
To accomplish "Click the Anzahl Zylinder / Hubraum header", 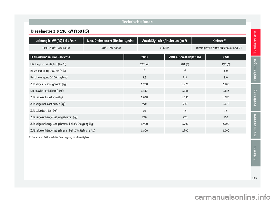I will point(164,41).
